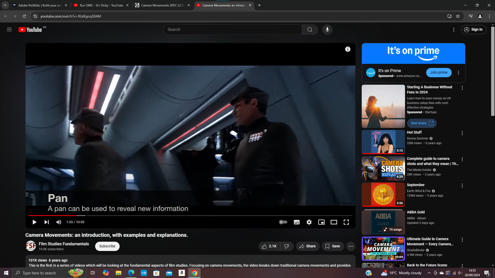Open YouTube settings three-dot menu in header
495x278 pixels.
click(453, 30)
